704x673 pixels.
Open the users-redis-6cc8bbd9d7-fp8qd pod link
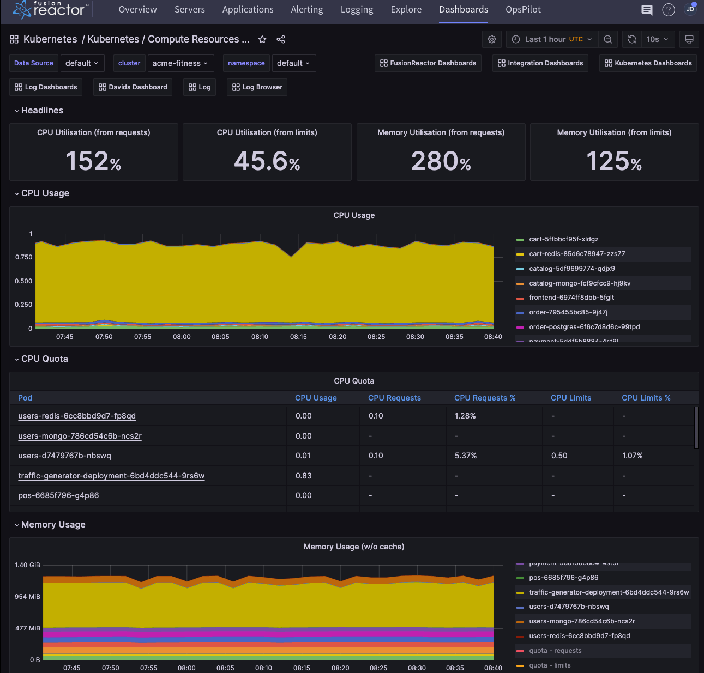[x=77, y=416]
